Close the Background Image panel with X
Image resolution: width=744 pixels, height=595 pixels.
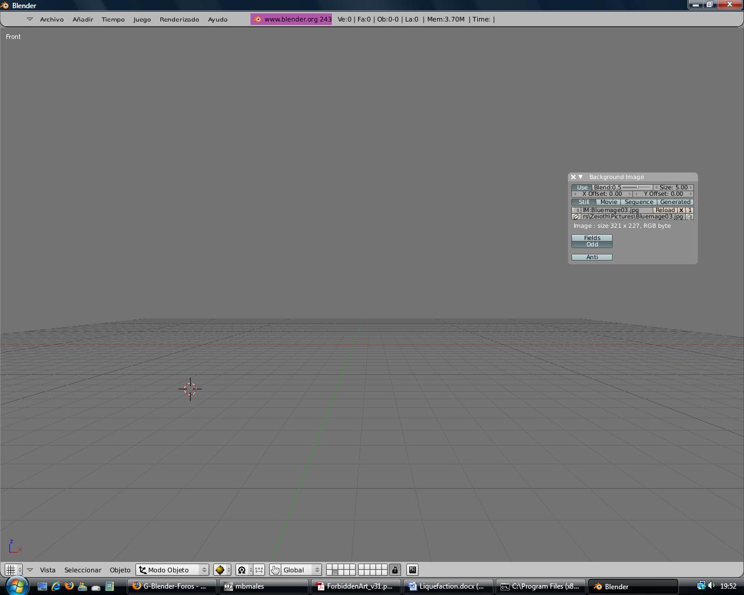coord(573,177)
